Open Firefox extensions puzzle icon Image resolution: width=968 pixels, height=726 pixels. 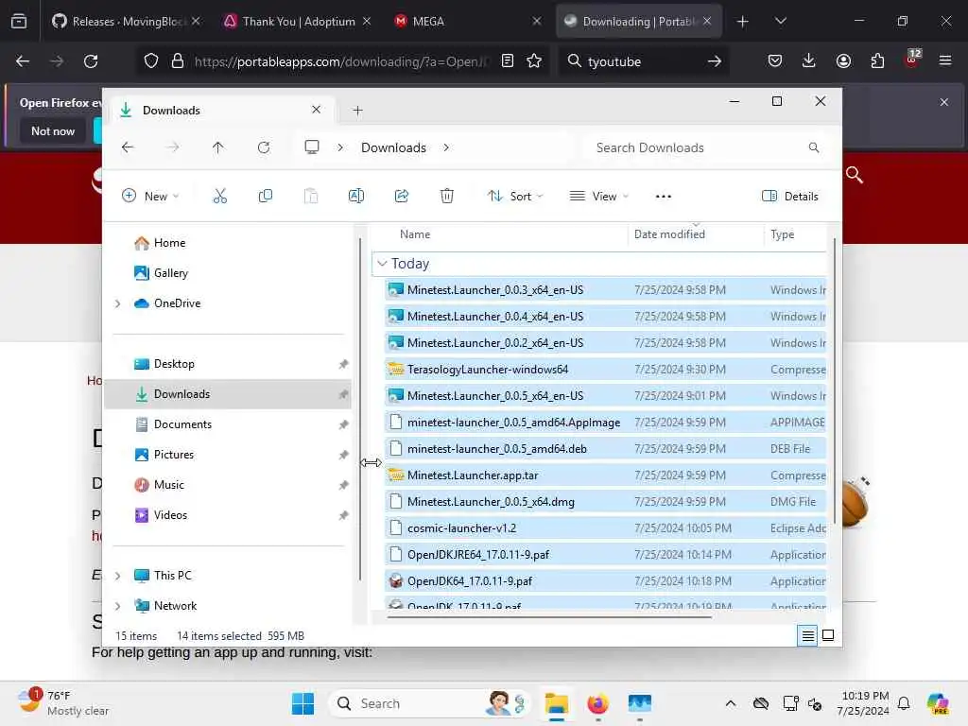click(877, 61)
